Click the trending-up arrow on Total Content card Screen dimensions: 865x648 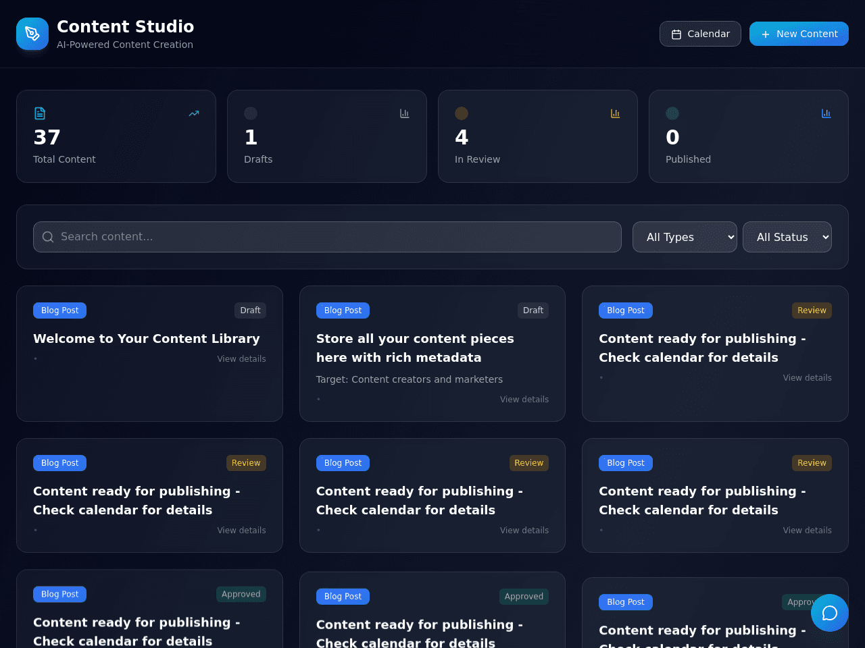194,113
